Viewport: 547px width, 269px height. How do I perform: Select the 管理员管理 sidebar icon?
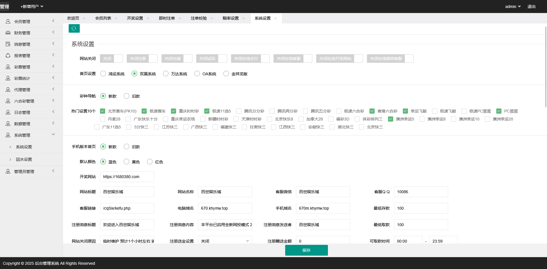click(x=8, y=171)
